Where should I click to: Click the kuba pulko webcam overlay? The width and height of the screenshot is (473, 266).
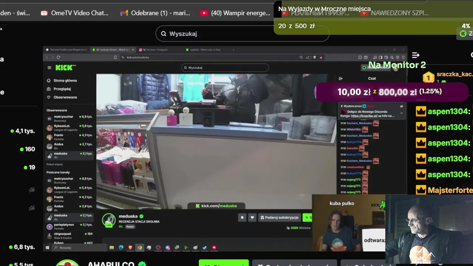348,223
